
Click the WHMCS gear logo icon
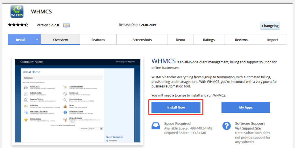coord(17,11)
